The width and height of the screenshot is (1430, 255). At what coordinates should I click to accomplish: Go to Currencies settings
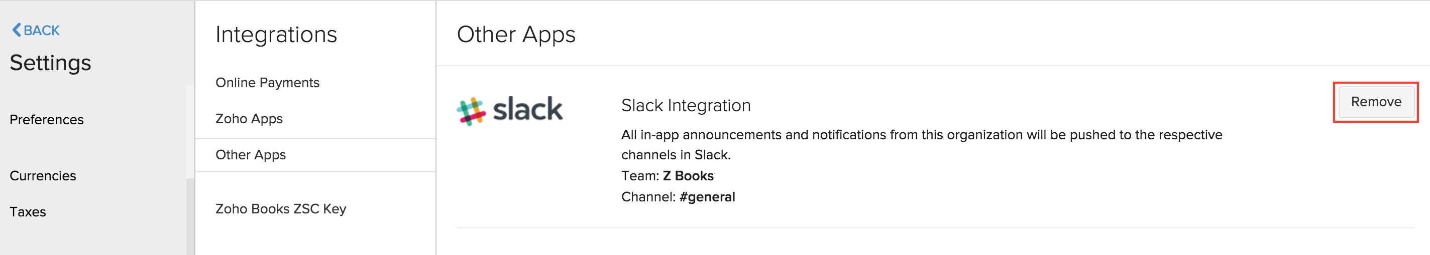pos(43,176)
